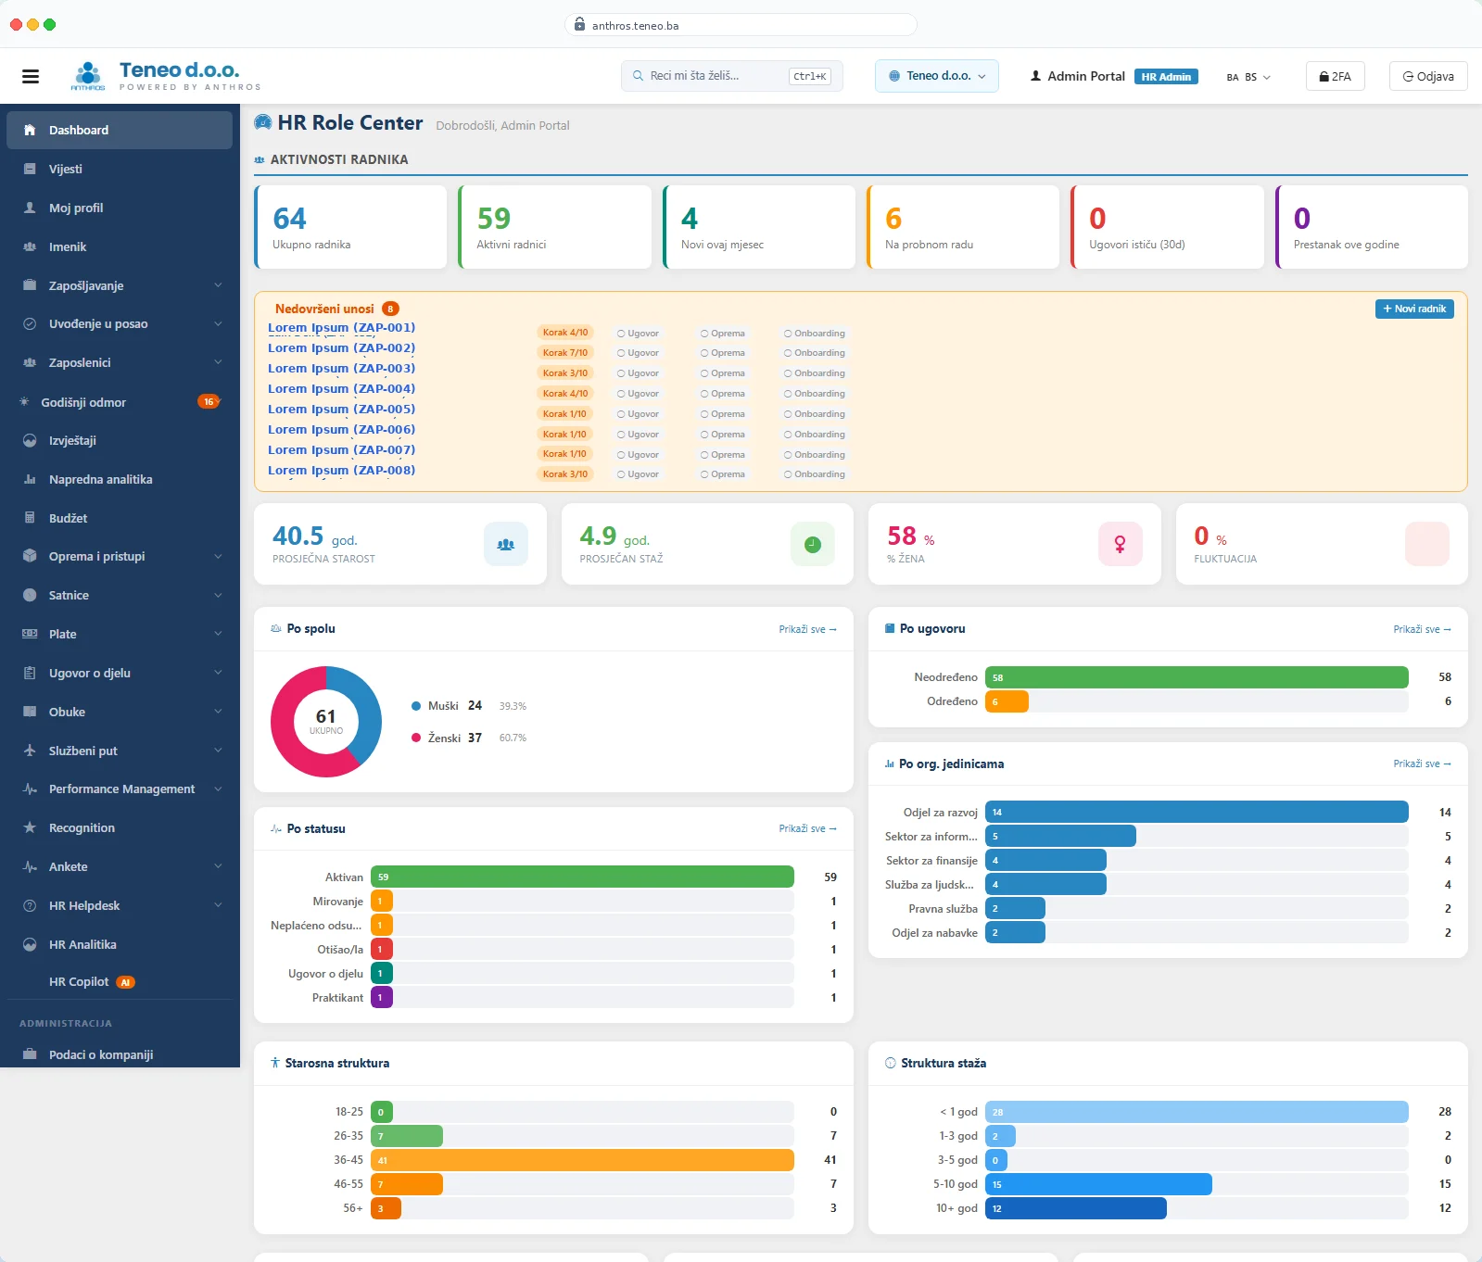Click the pink female symbol icon
This screenshot has width=1482, height=1262.
[x=1120, y=544]
